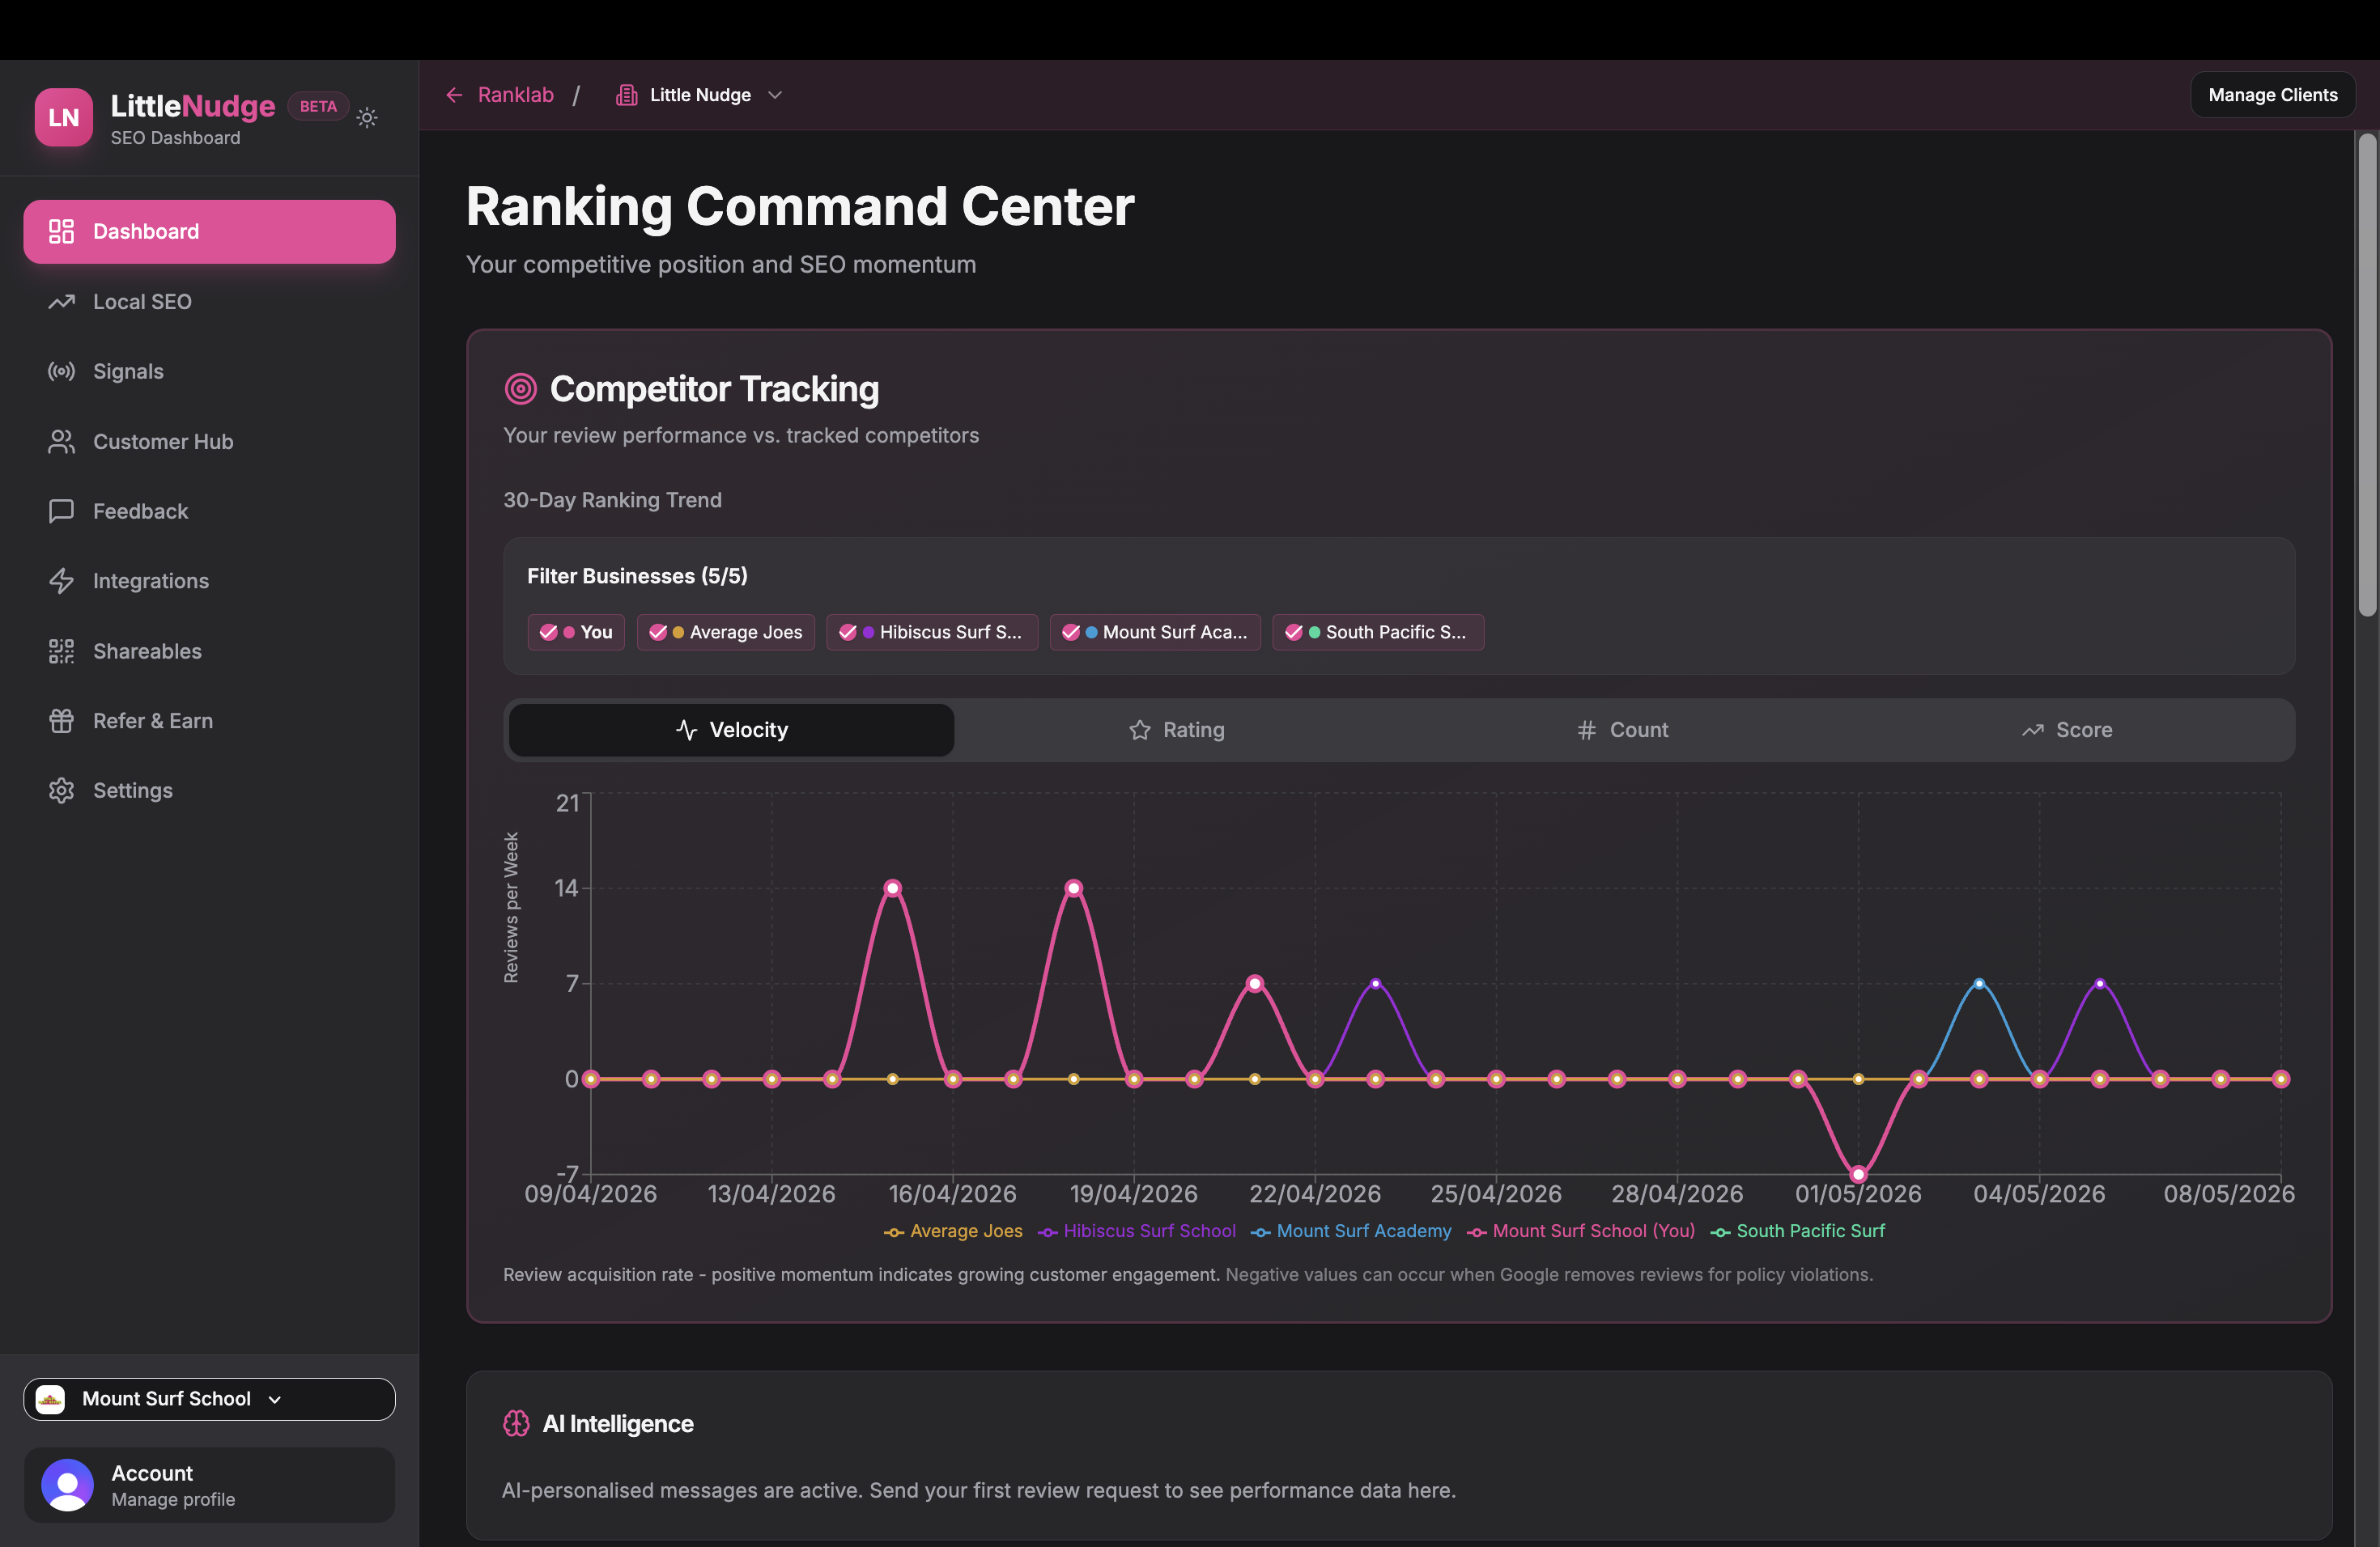
Task: Open the Mount Surf School business selector
Action: point(209,1399)
